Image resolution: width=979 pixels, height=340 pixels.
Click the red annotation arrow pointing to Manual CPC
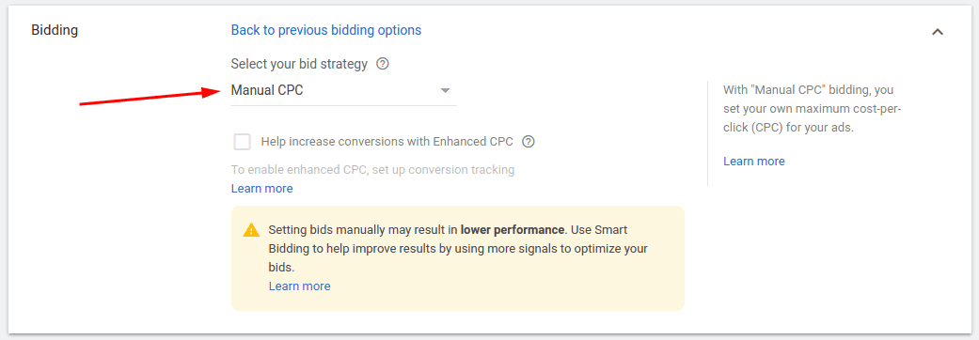click(150, 98)
